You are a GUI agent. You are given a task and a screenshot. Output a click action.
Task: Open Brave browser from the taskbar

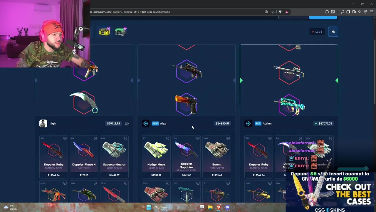pyautogui.click(x=219, y=207)
